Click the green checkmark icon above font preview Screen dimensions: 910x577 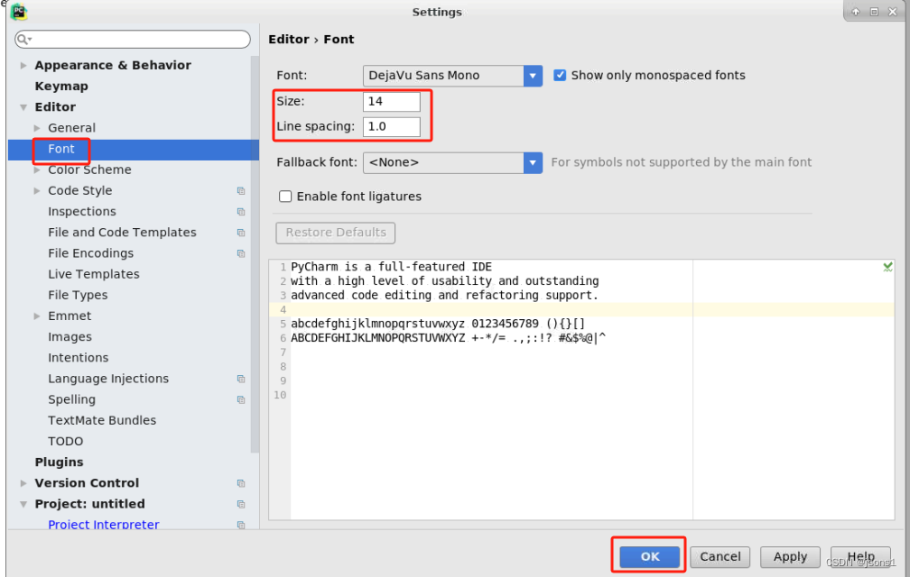coord(887,267)
